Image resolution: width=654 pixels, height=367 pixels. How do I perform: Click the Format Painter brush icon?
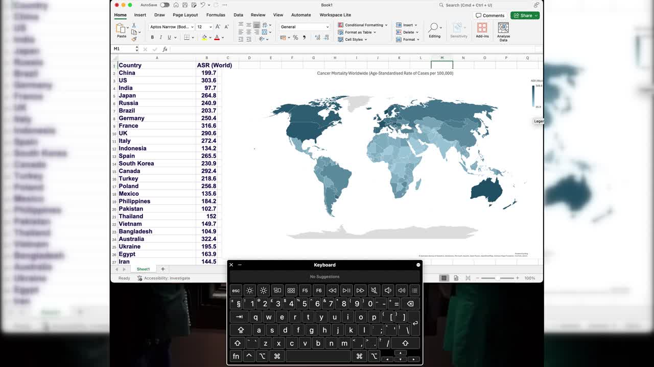coord(134,39)
